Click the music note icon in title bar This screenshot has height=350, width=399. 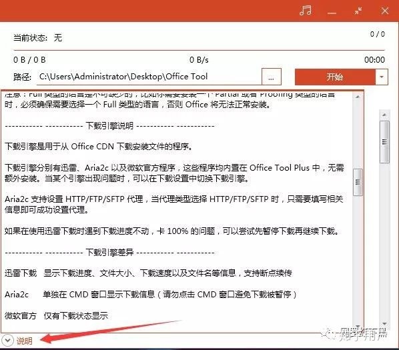click(x=306, y=11)
